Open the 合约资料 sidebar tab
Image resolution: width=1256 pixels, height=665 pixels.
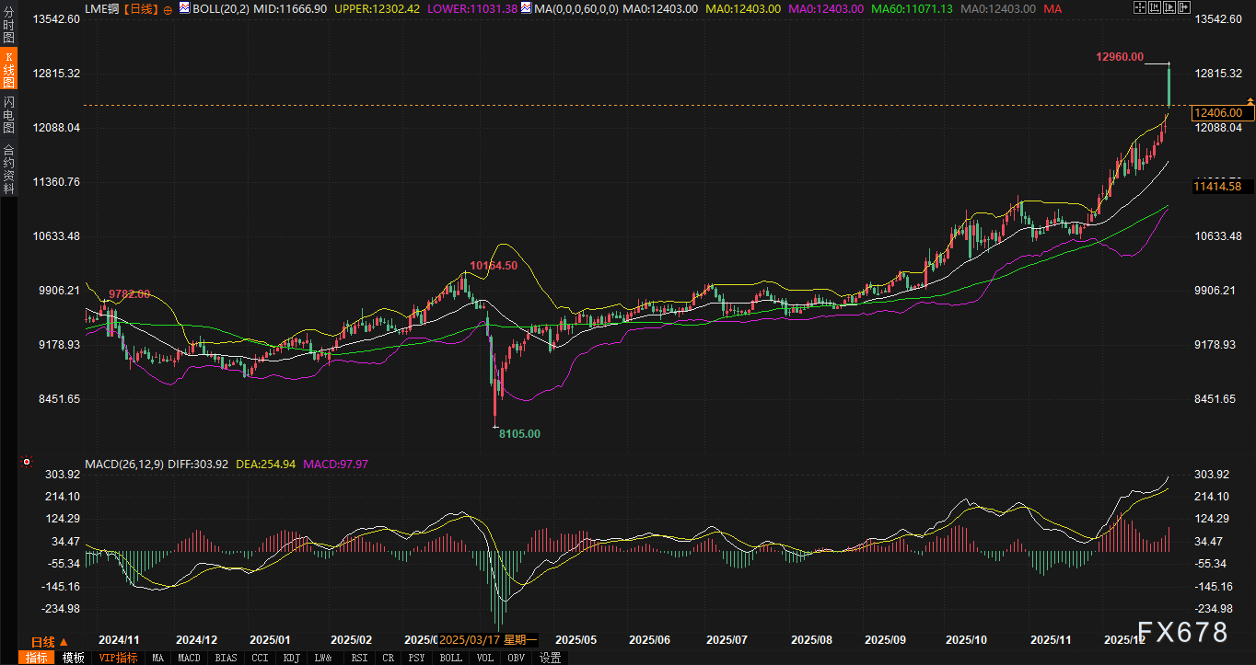click(8, 168)
